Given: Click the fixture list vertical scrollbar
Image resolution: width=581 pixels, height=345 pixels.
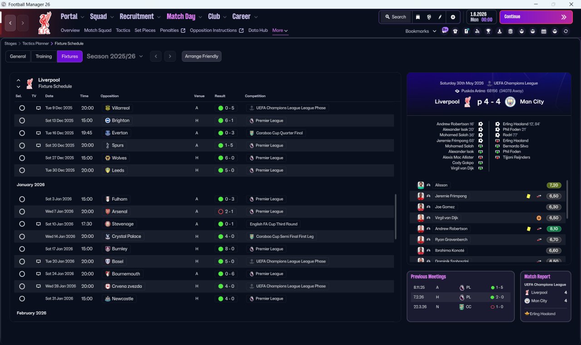Looking at the screenshot, I should (396, 217).
